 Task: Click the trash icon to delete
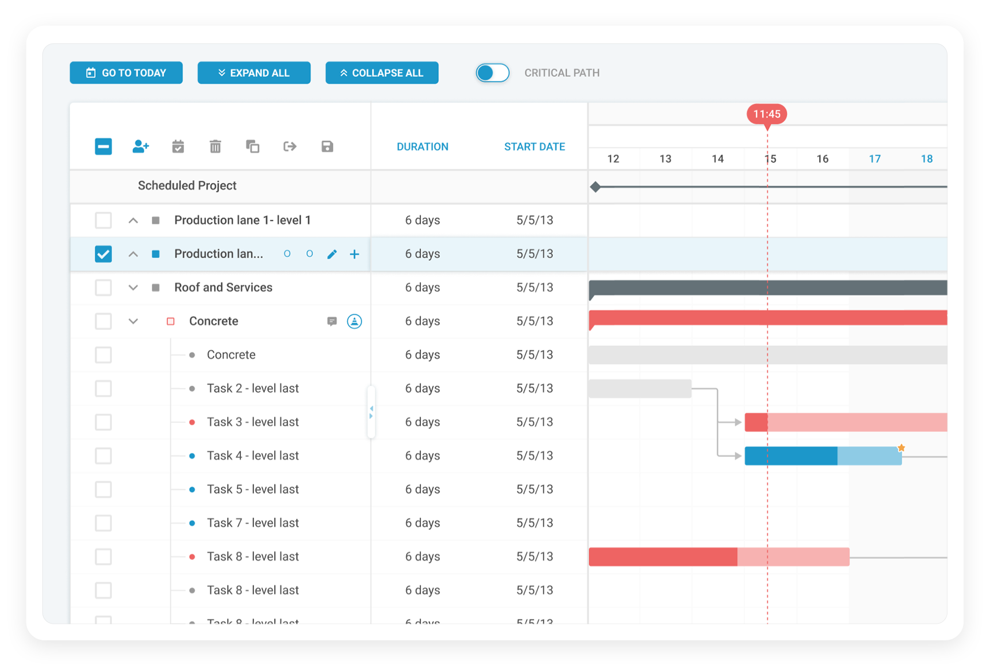pos(215,146)
